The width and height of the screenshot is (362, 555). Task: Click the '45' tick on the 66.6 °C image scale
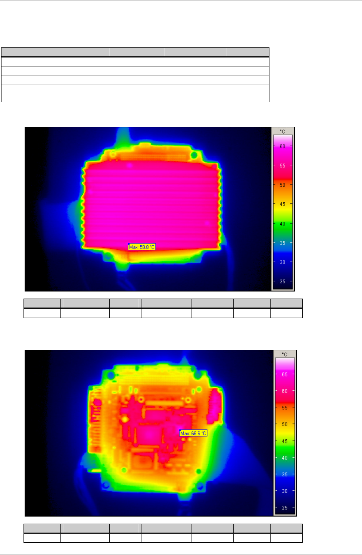click(285, 441)
